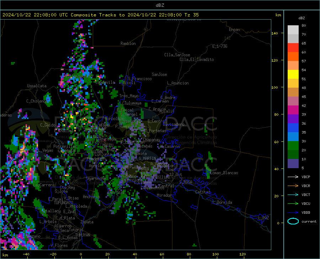Click the 'Anchoris' map label

point(91,197)
